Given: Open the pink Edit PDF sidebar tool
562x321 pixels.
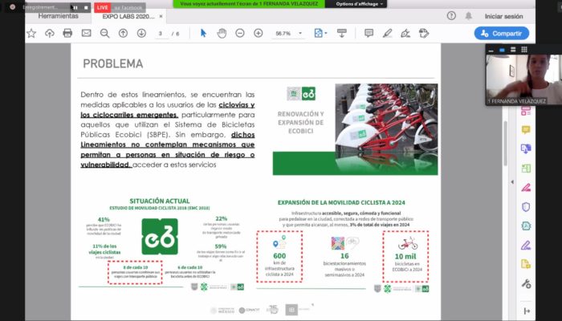Looking at the screenshot, I should pyautogui.click(x=526, y=187).
